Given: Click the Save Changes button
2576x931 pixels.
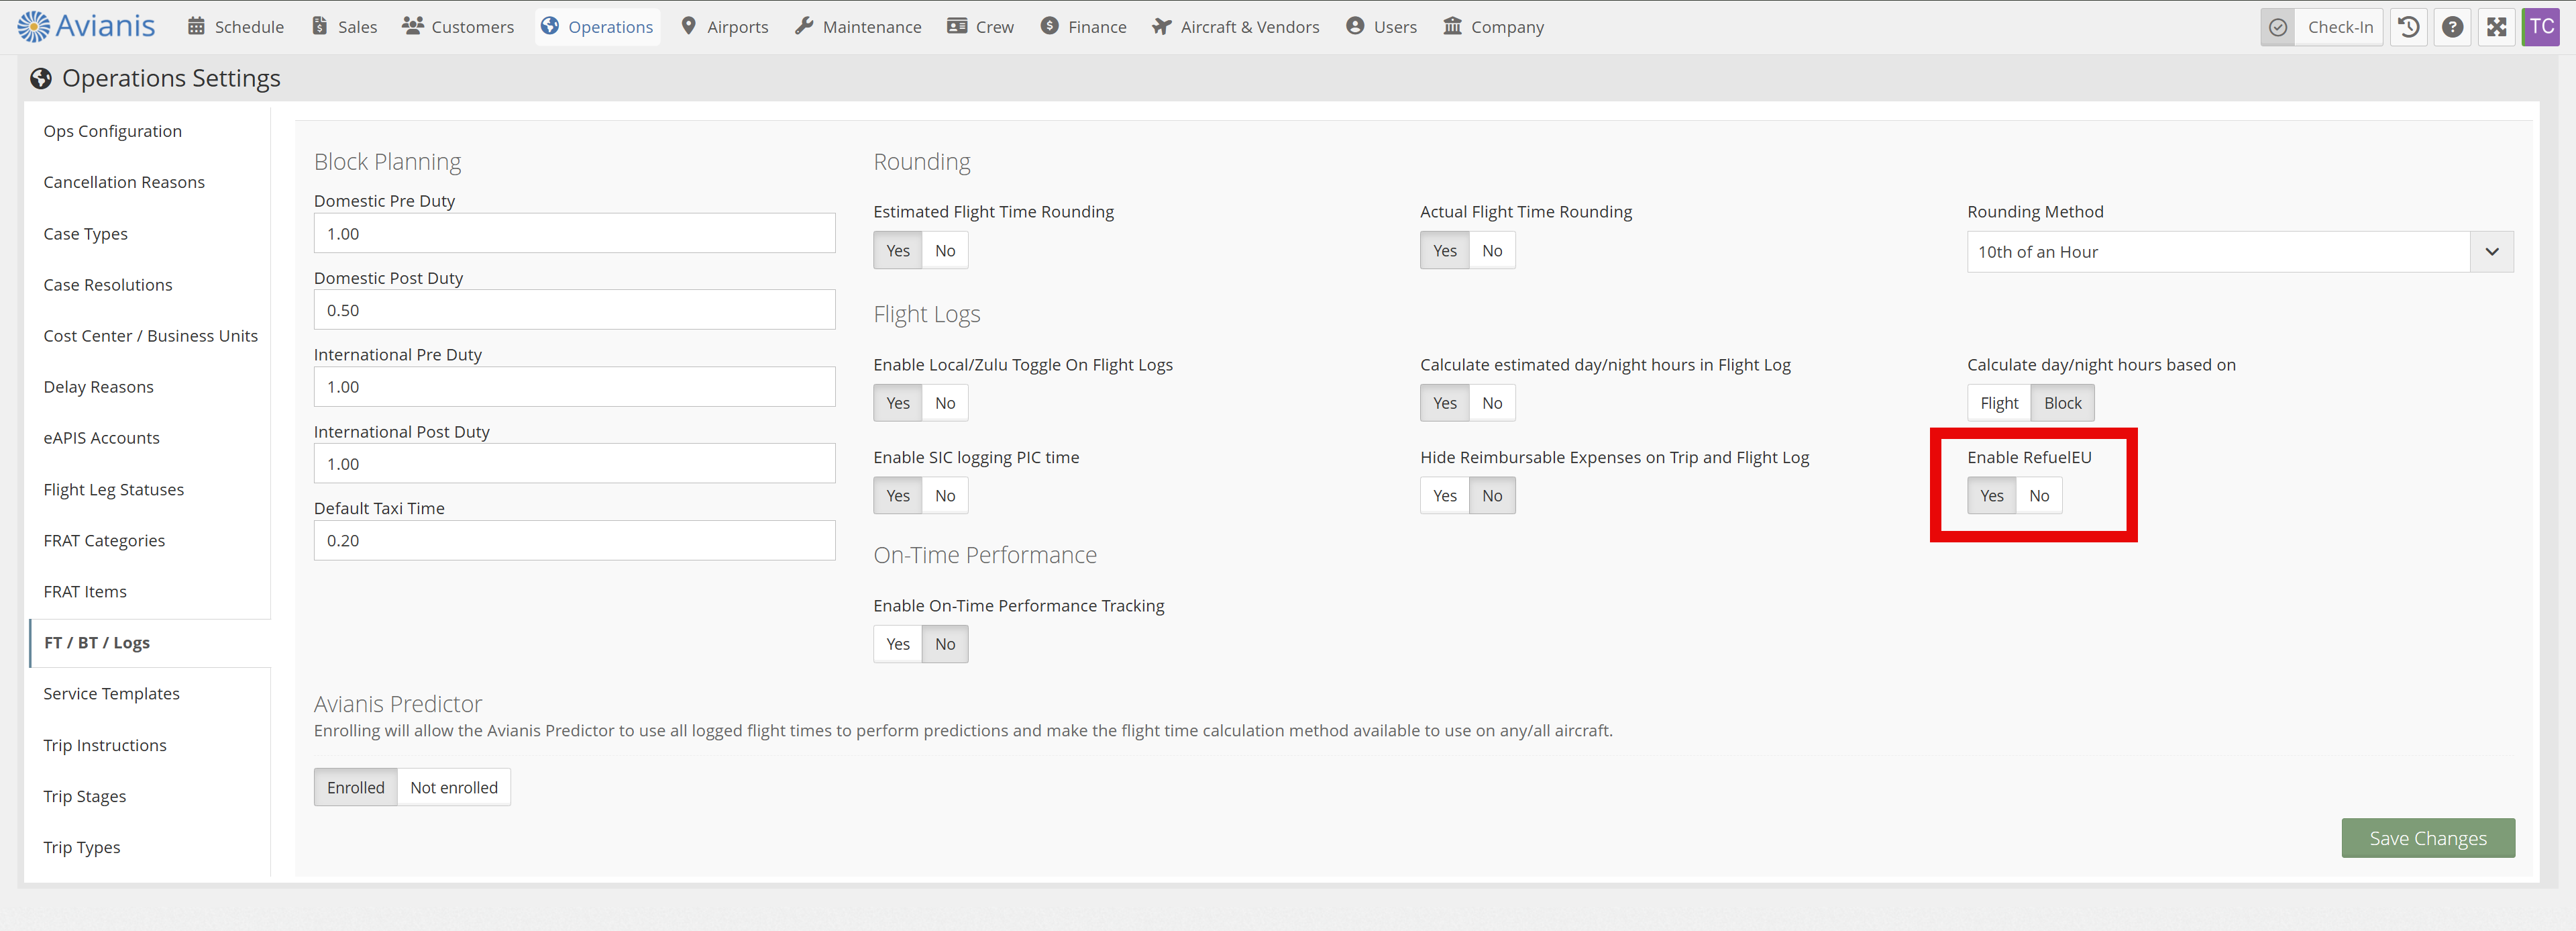Looking at the screenshot, I should pyautogui.click(x=2427, y=838).
